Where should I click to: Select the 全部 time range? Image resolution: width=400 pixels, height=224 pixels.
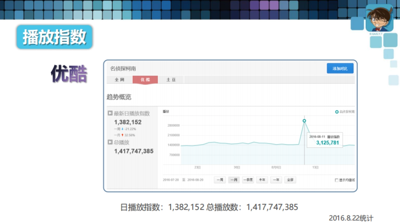(x=290, y=180)
